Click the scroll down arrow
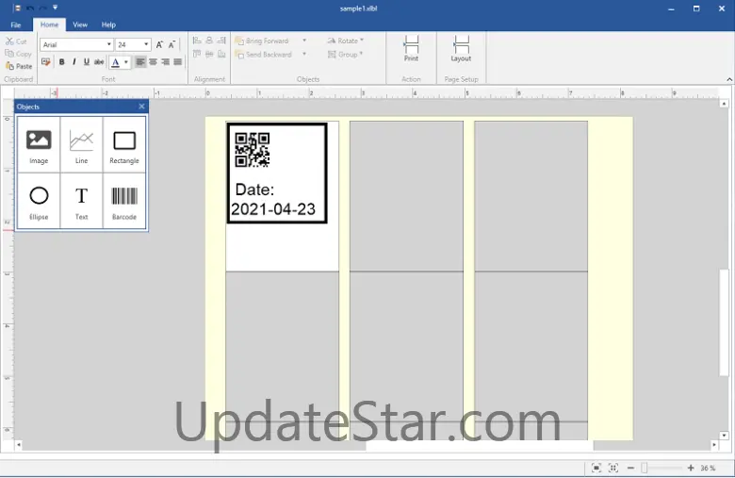Screen dimensions: 735x478 click(x=724, y=436)
